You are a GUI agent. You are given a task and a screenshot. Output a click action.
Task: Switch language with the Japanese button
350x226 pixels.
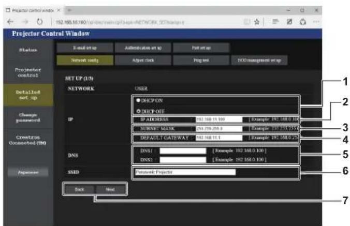pyautogui.click(x=28, y=172)
